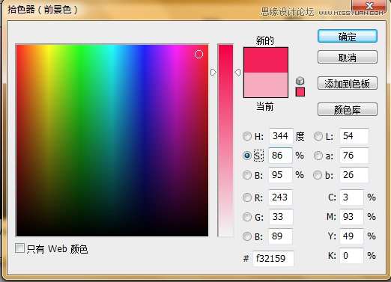Screen dimensions: 391x282
Task: Open the 颜色库 color libraries button
Action: (348, 109)
